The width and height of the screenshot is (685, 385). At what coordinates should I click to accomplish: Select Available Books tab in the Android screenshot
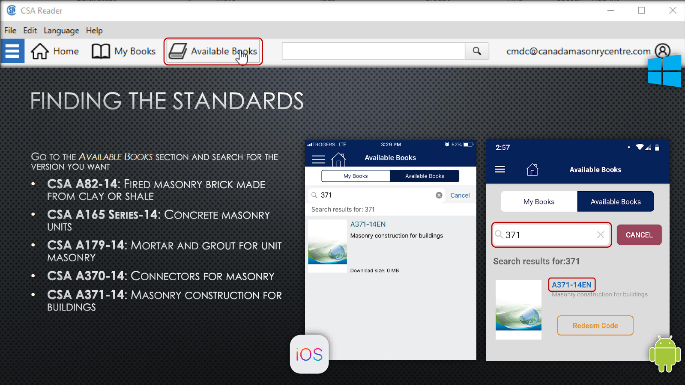(616, 201)
